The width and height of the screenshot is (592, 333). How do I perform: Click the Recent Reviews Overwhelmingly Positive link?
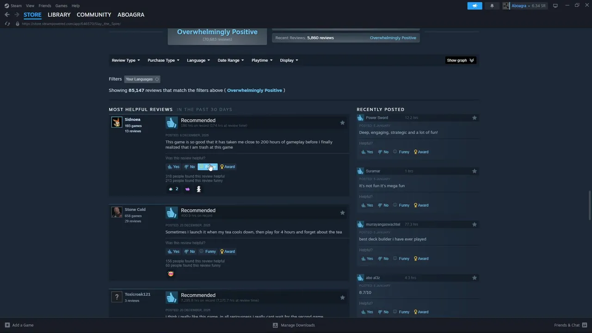393,38
